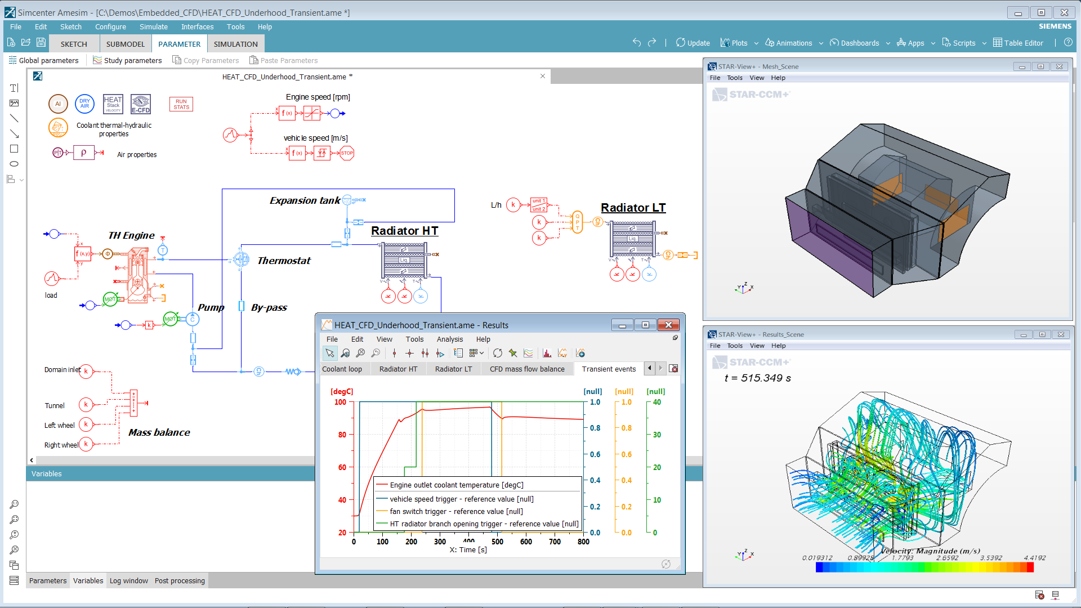
Task: Click Copy Parameters
Action: point(206,60)
